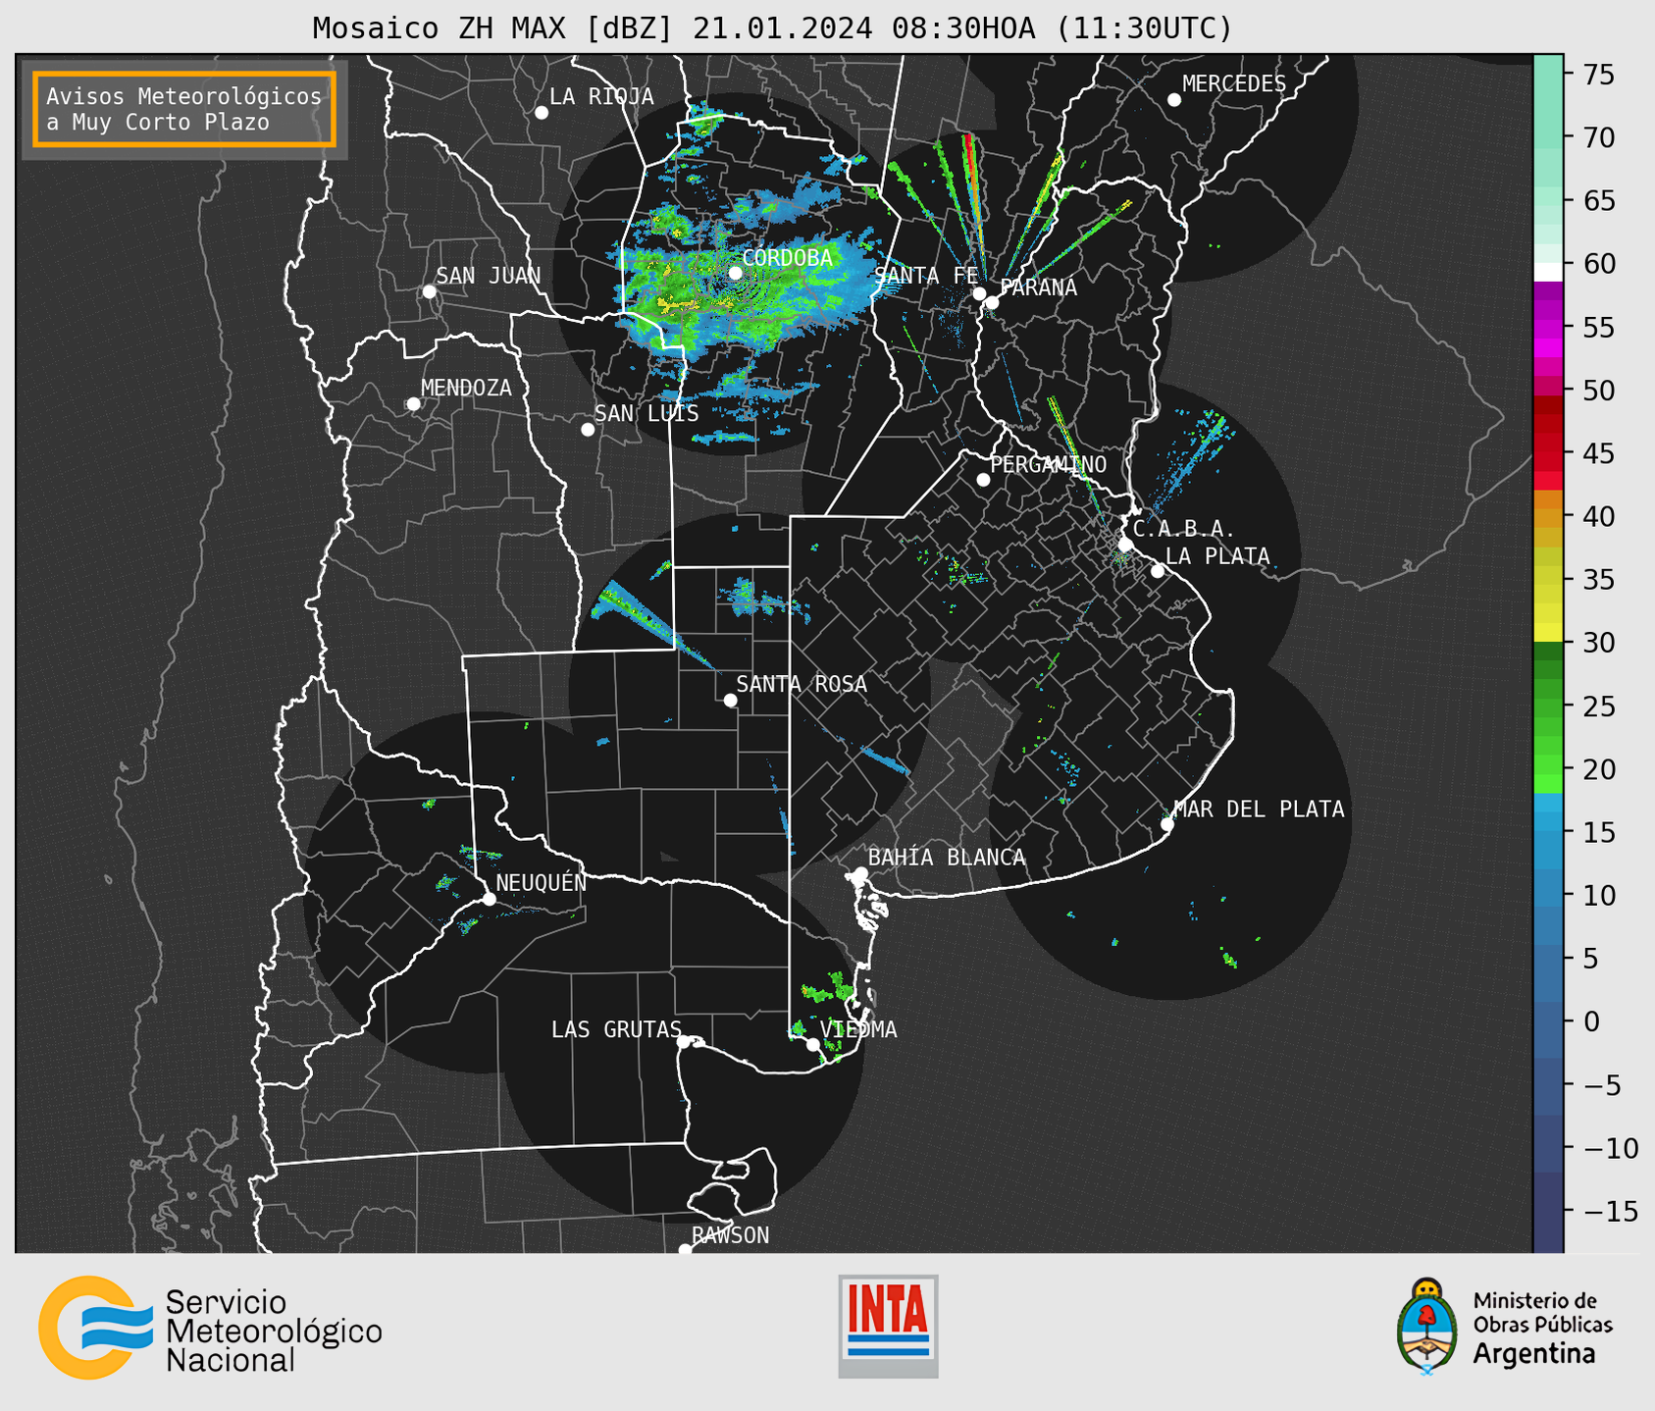Select the NEUQUÉN city marker
This screenshot has width=1655, height=1411.
click(x=489, y=899)
